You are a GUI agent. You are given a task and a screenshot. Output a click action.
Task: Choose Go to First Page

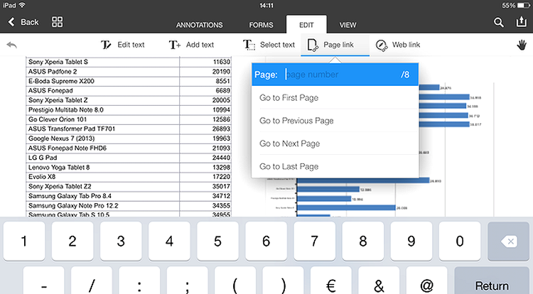[x=335, y=98]
